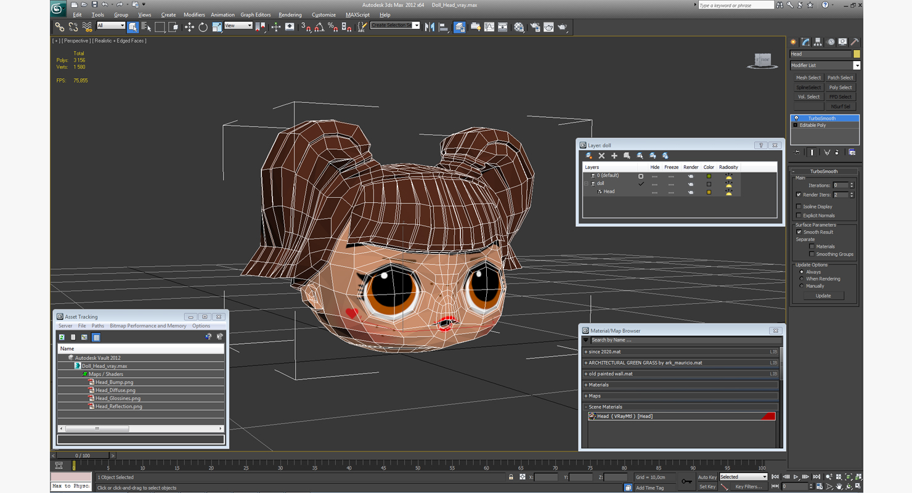Choose the Select and Move tool

pyautogui.click(x=189, y=27)
